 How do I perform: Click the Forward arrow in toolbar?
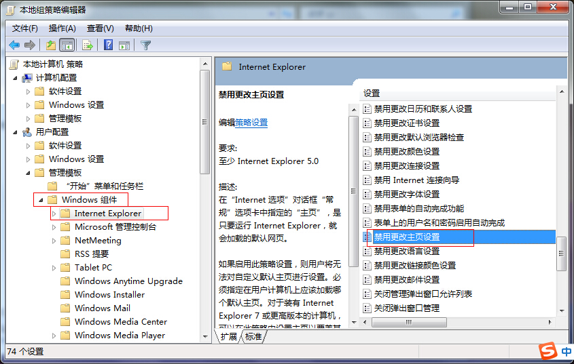[x=29, y=45]
